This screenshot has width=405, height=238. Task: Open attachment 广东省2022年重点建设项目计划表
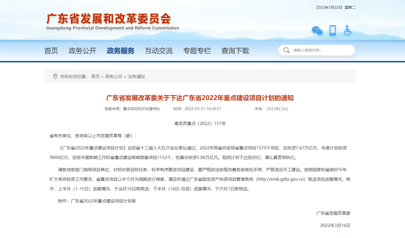point(103,201)
